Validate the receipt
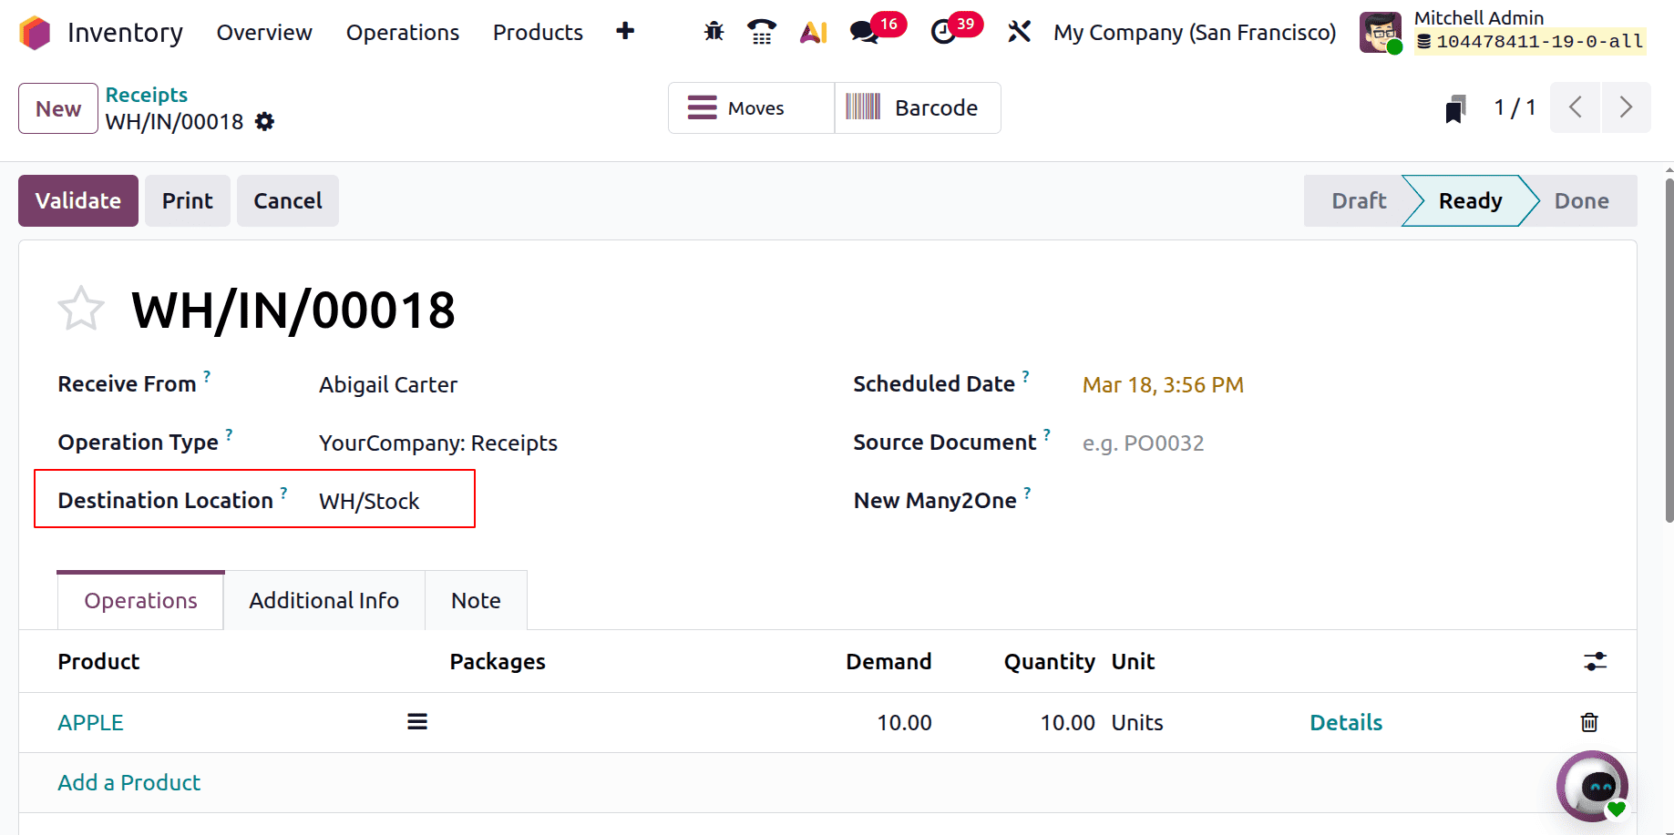This screenshot has height=835, width=1674. click(x=77, y=200)
